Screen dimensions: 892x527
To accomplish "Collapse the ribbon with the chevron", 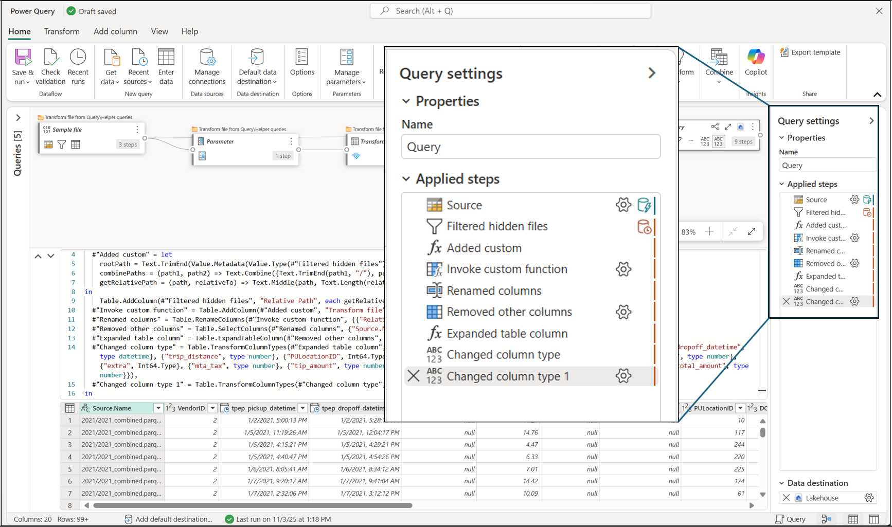I will [x=877, y=95].
